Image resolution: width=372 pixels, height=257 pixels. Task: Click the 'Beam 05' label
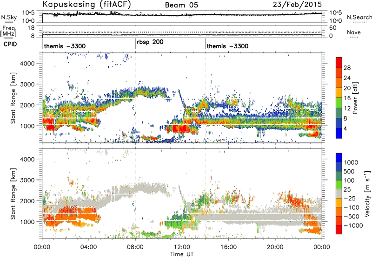click(181, 5)
